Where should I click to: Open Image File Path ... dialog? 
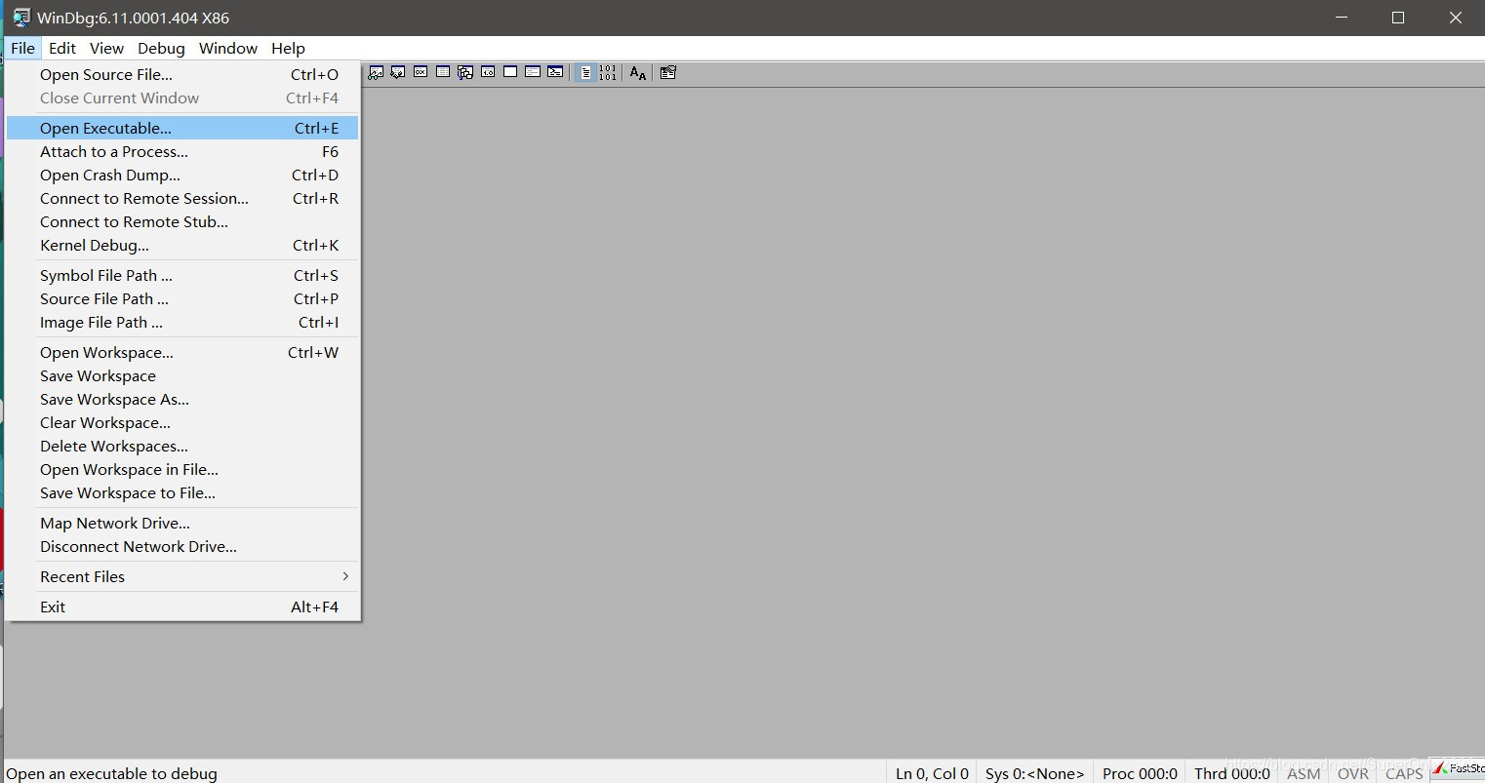click(182, 322)
